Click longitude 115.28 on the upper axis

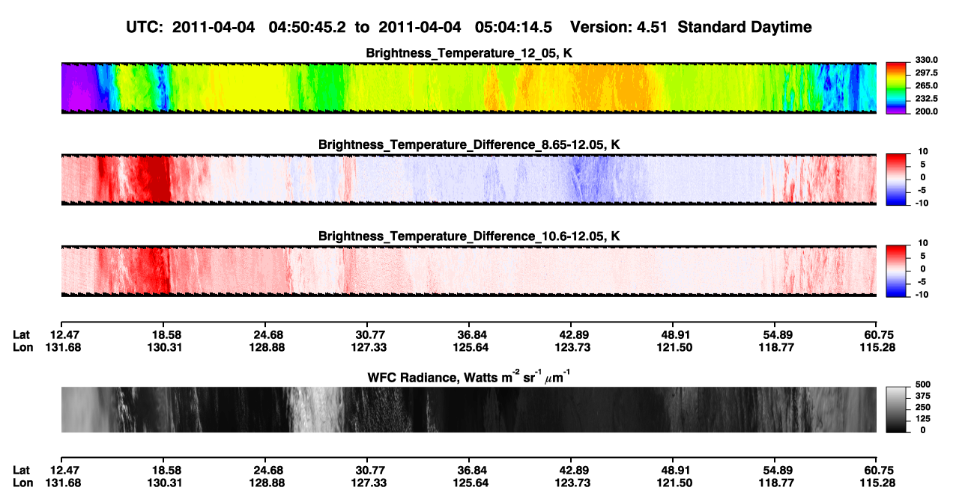(877, 347)
